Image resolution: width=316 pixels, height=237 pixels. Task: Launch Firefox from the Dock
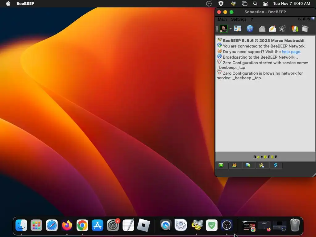pos(67,225)
